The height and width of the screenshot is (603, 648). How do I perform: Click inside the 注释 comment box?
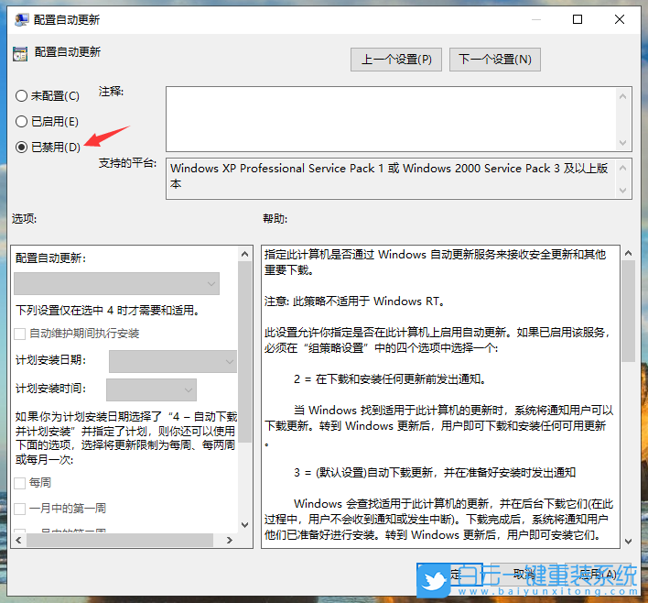point(391,119)
